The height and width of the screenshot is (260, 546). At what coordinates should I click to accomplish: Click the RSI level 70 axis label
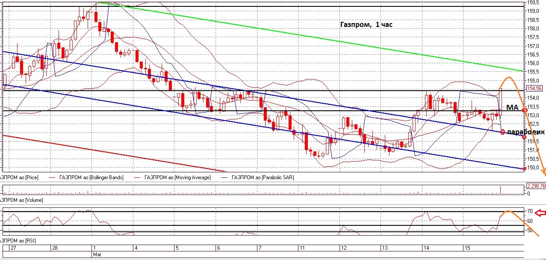(530, 211)
